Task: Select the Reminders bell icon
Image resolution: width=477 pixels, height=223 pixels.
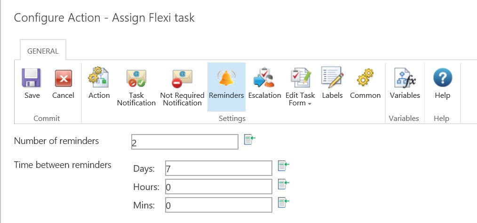Action: pyautogui.click(x=226, y=78)
